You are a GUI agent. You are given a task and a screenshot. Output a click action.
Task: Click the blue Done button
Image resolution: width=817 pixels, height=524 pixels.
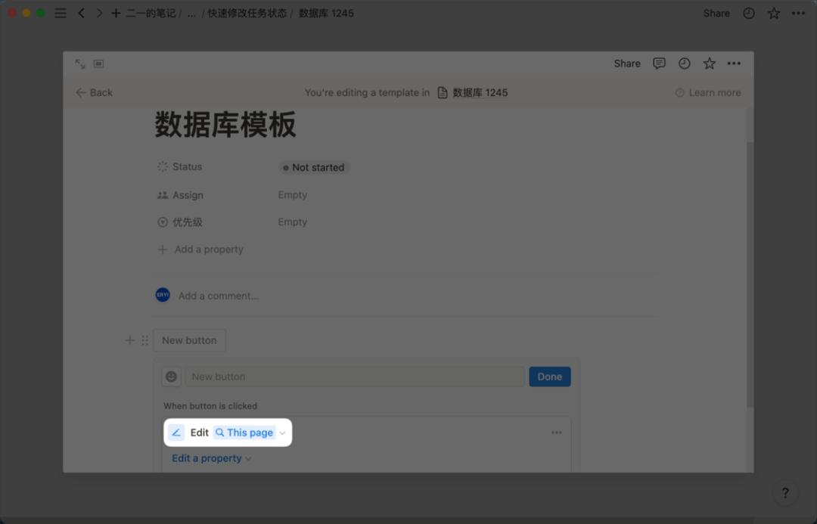click(550, 377)
